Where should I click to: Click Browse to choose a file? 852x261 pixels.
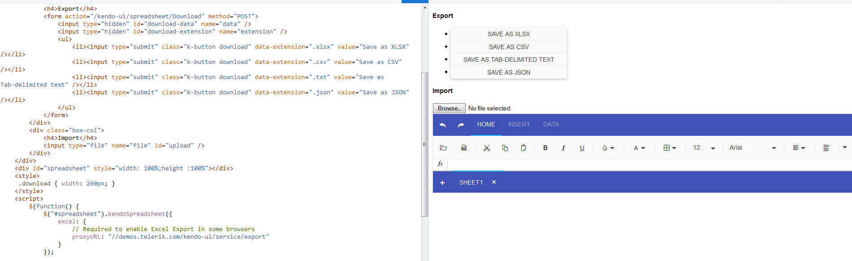pos(449,108)
